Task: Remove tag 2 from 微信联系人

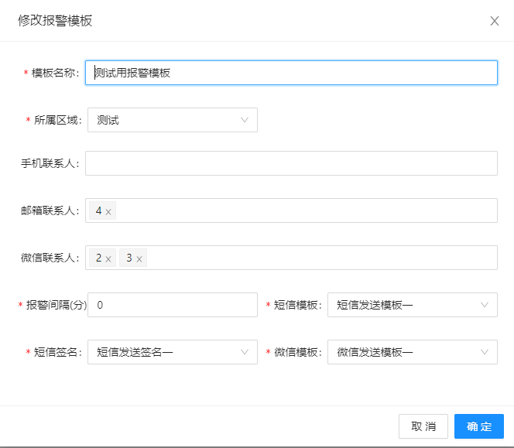Action: pyautogui.click(x=108, y=259)
